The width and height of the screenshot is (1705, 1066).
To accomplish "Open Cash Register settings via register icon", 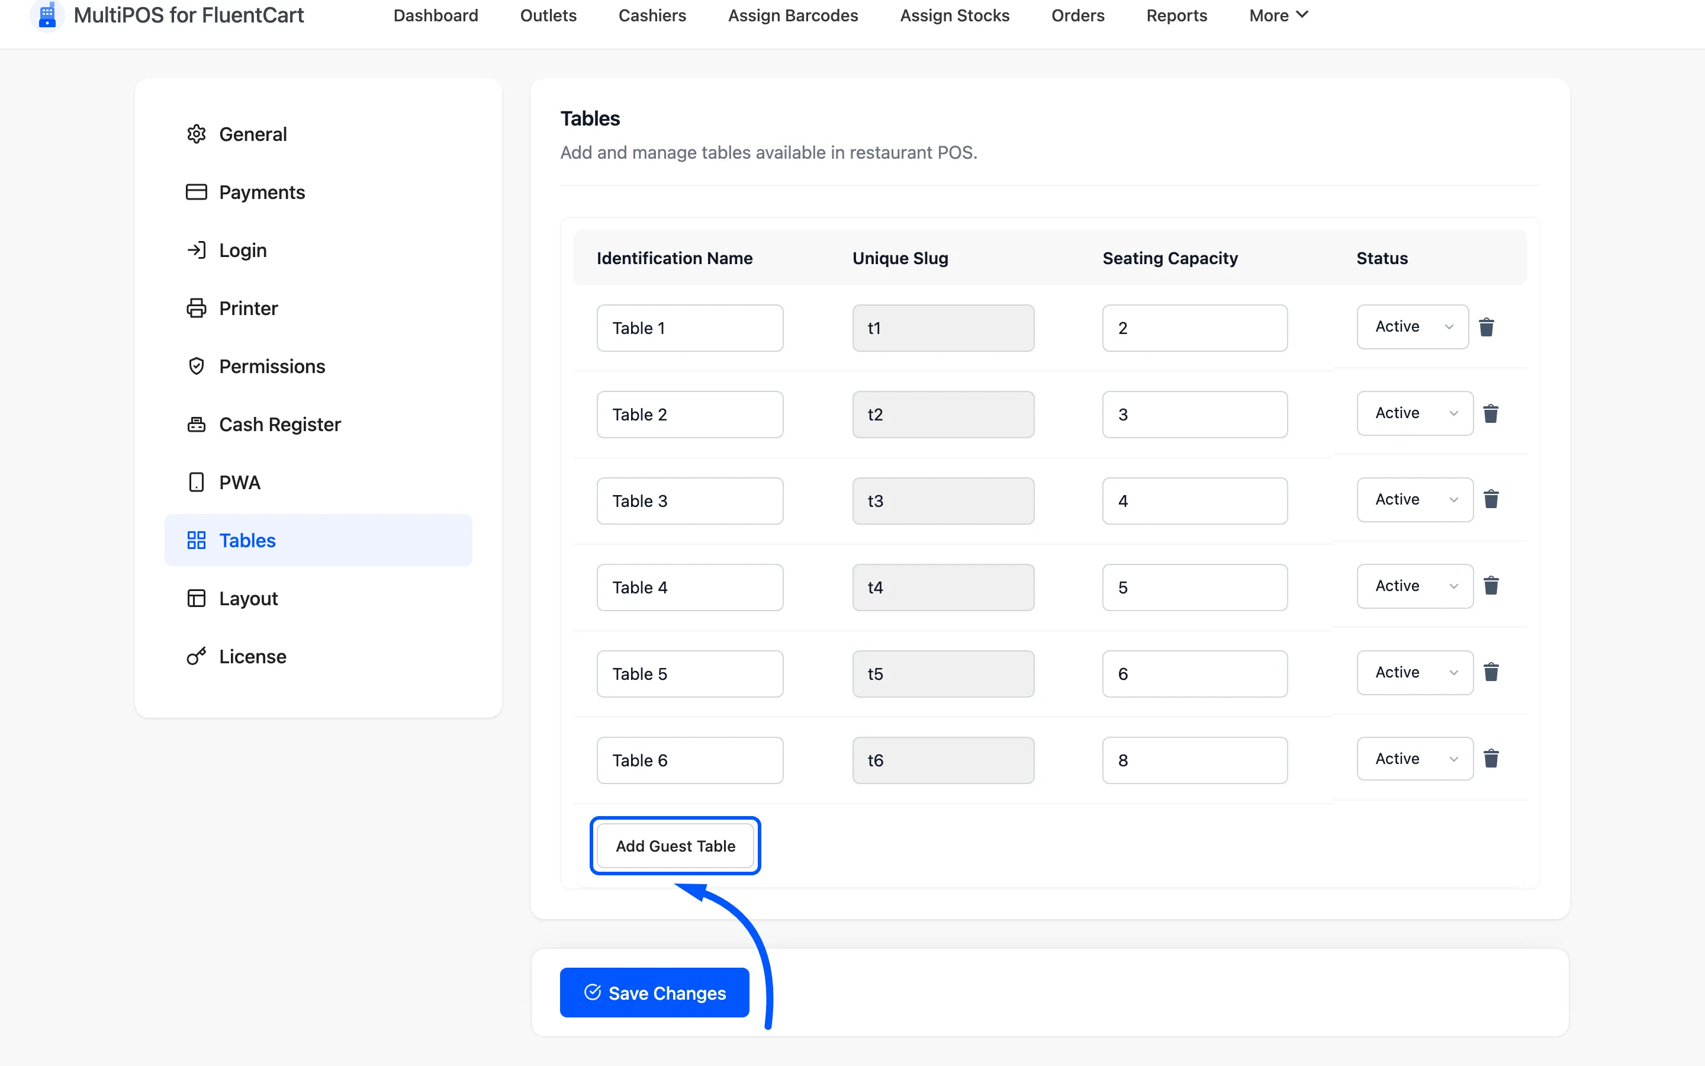I will click(197, 425).
